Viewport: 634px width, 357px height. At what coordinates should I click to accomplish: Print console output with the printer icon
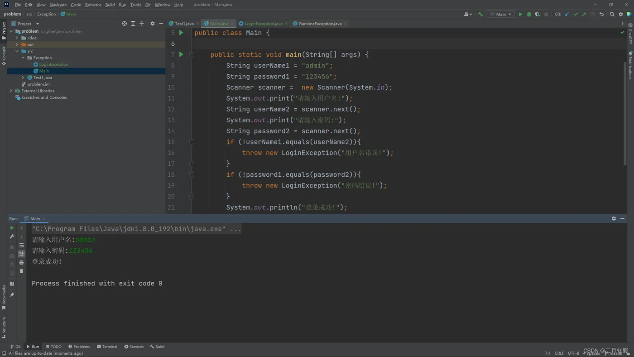tap(21, 262)
